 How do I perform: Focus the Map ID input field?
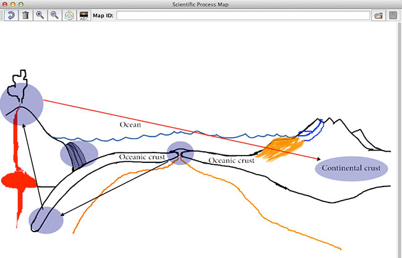click(x=243, y=15)
